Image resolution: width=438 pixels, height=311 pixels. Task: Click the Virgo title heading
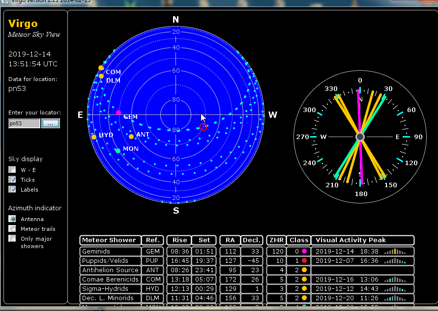23,24
